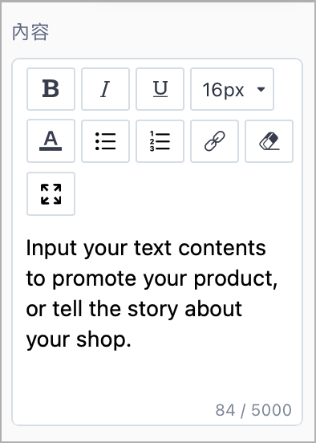Screen dimensions: 316x443
Task: Place cursor on the word "story"
Action: click(x=152, y=310)
